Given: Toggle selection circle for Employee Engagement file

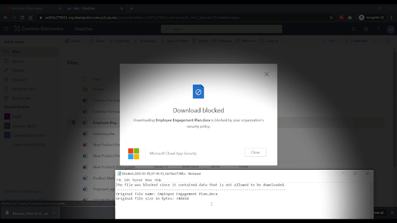Looking at the screenshot, I should tap(73, 123).
